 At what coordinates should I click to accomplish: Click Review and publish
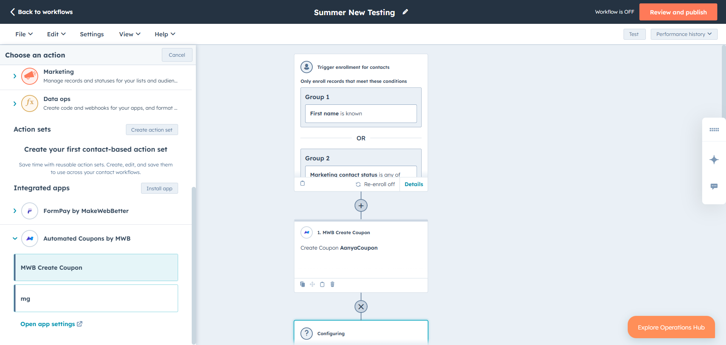[x=678, y=12]
